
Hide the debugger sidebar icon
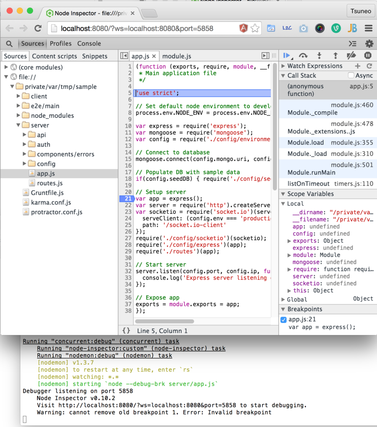(265, 56)
